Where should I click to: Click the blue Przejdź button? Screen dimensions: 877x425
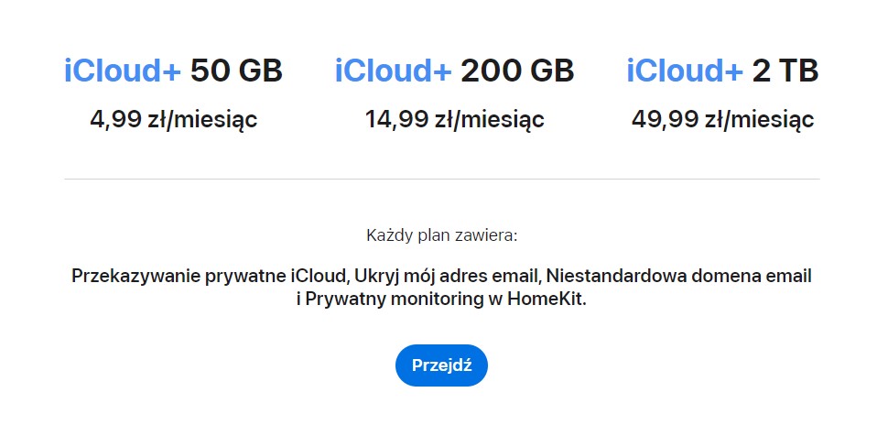[x=441, y=365]
